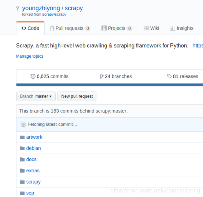The width and height of the screenshot is (203, 197).
Task: Click the fork icon beside youngzhiyong
Action: pyautogui.click(x=18, y=8)
